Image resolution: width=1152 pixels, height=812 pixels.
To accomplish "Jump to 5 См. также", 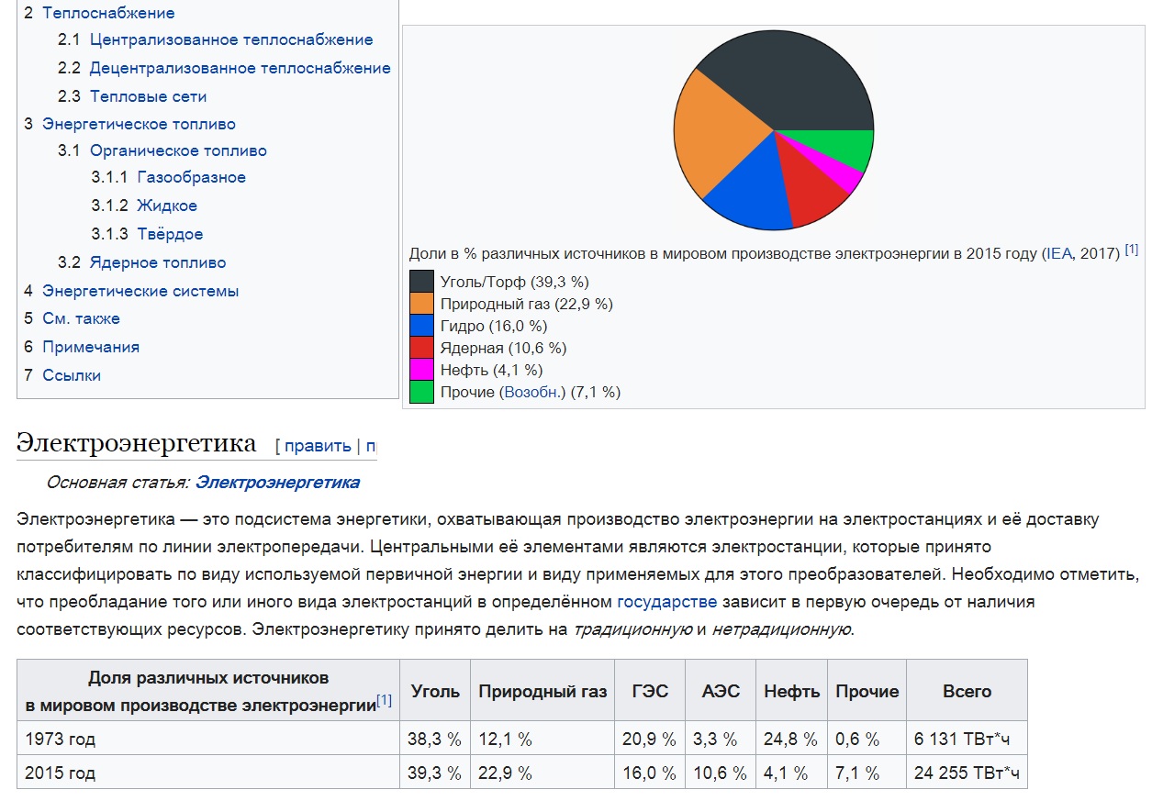I will (x=72, y=318).
